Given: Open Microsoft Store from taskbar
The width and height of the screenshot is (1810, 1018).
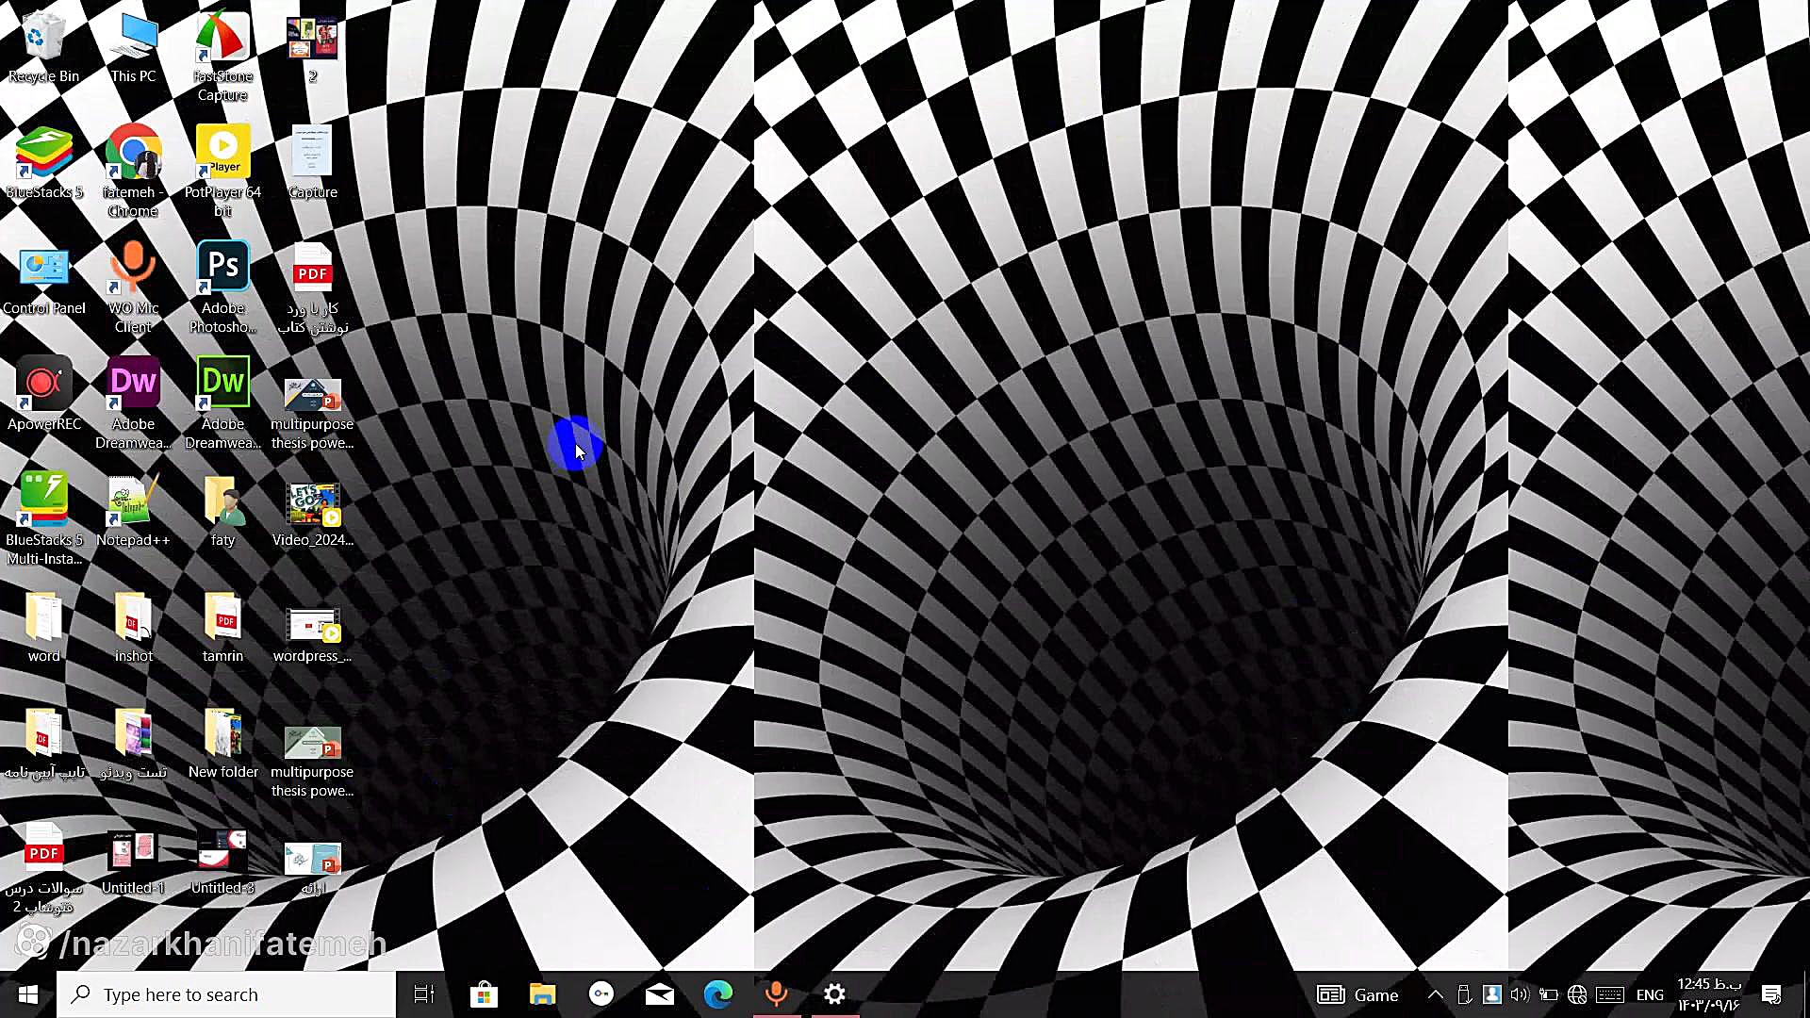Looking at the screenshot, I should [x=484, y=994].
